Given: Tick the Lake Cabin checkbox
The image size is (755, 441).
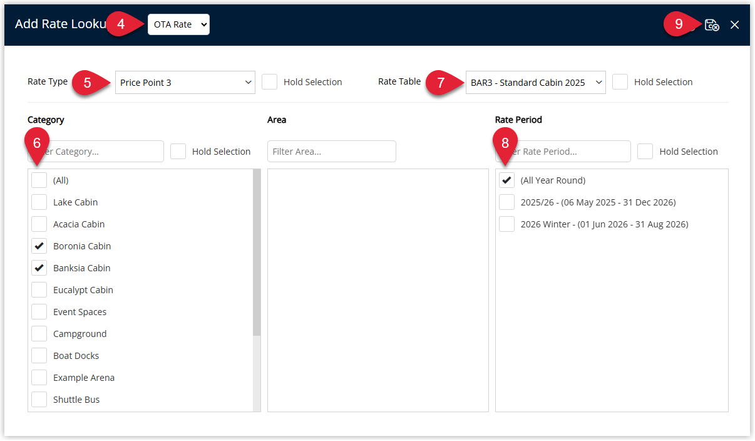Looking at the screenshot, I should click(39, 202).
